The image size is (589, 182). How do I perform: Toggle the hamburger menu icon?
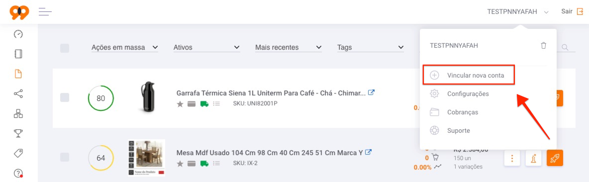click(x=45, y=11)
